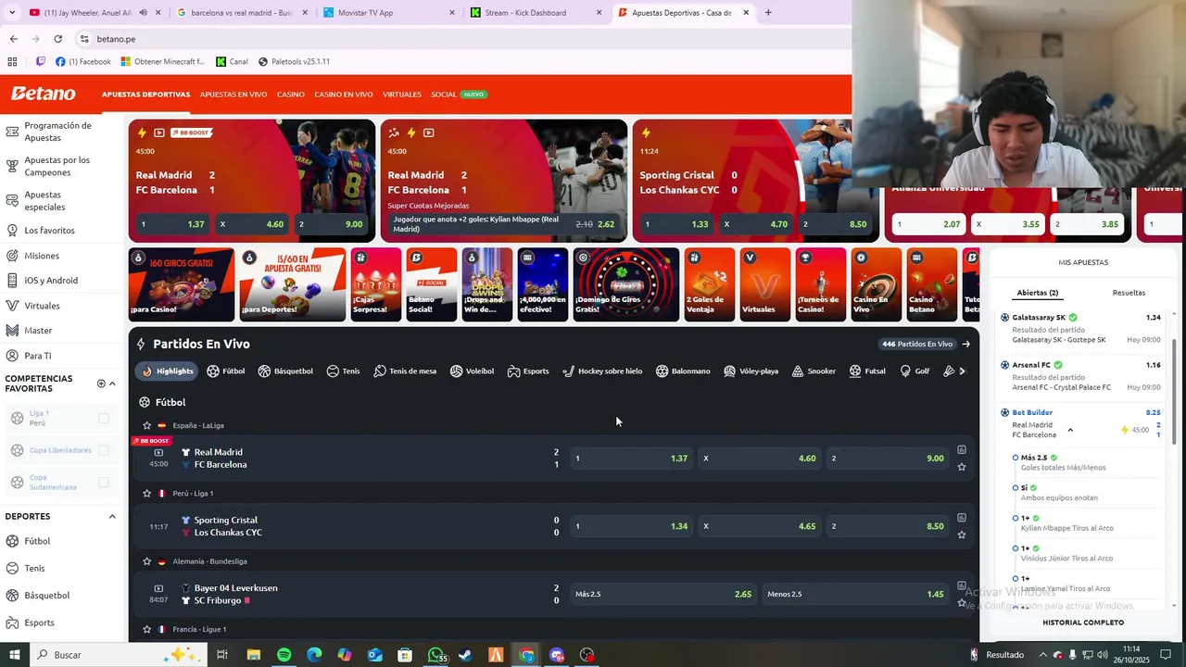Tick the Liga 1 Perú checkbox

coord(104,418)
